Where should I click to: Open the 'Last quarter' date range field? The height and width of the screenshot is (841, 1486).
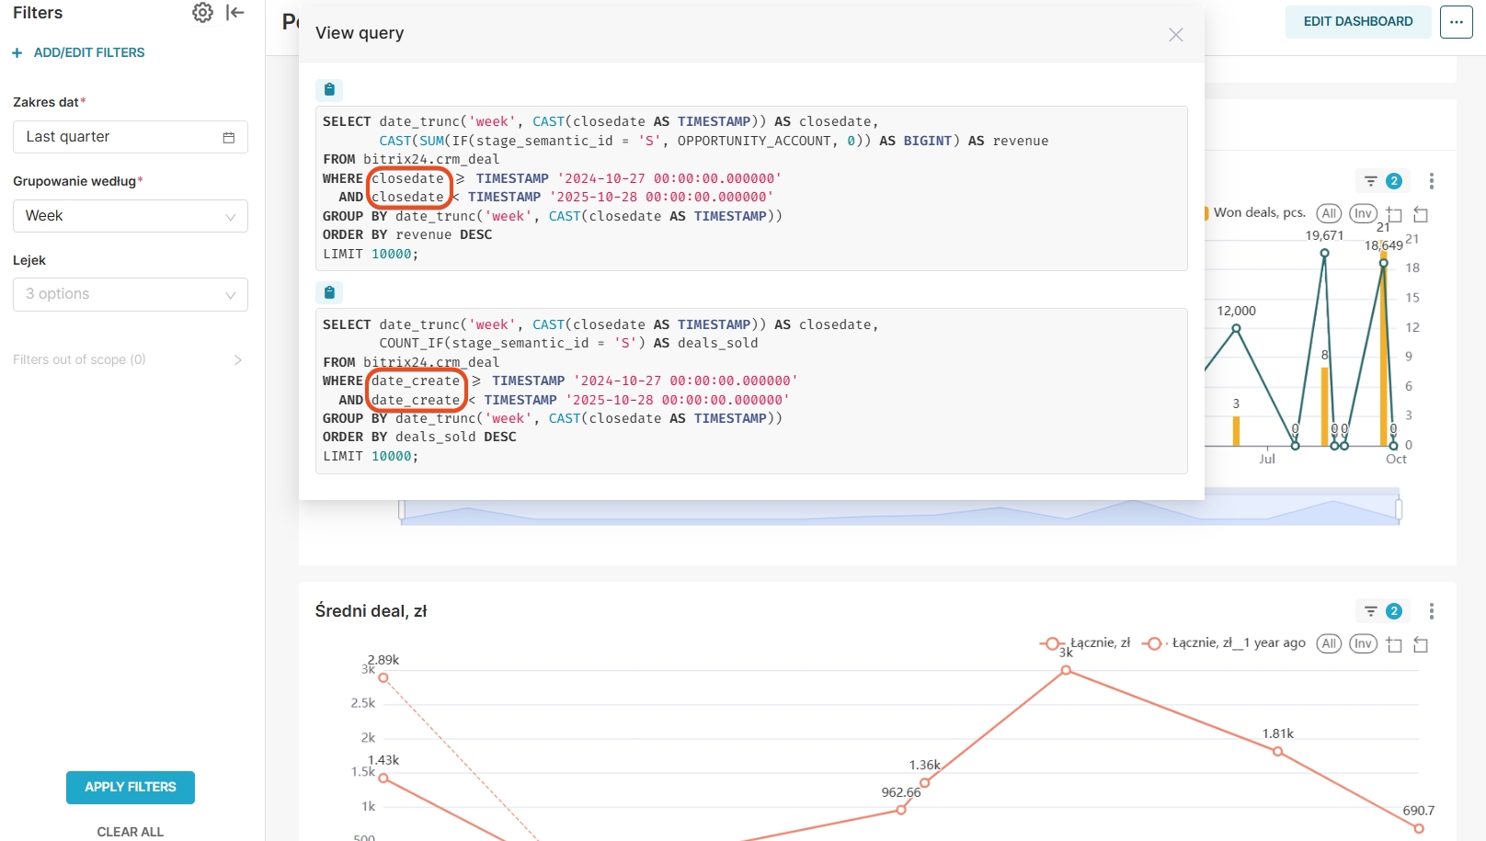(x=131, y=137)
